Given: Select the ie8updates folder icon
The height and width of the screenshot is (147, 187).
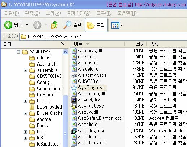Looking at the screenshot, I should tap(32, 144).
